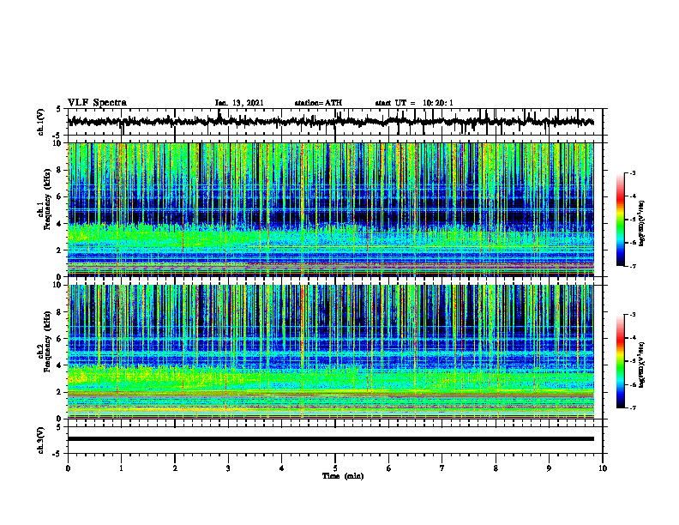Click the "station=ATH" header label
The height and width of the screenshot is (525, 679).
click(x=318, y=103)
